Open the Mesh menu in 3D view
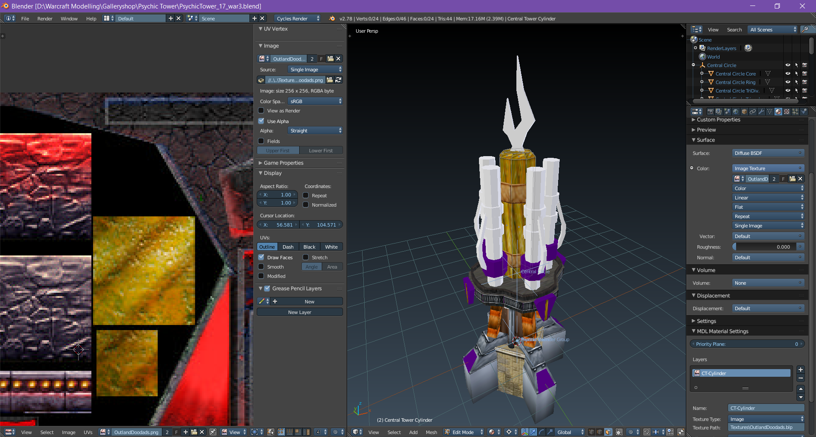 [431, 432]
